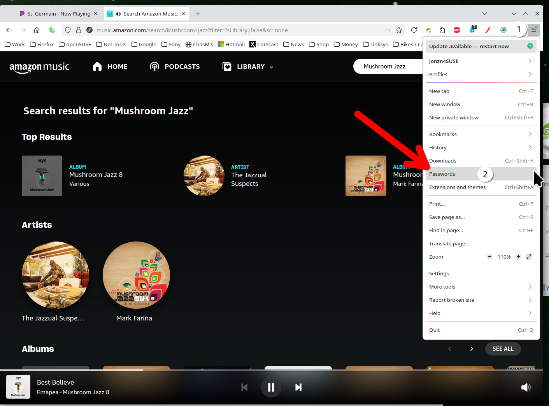Open PODCASTS section
Viewport: 549px width, 406px height.
click(175, 66)
